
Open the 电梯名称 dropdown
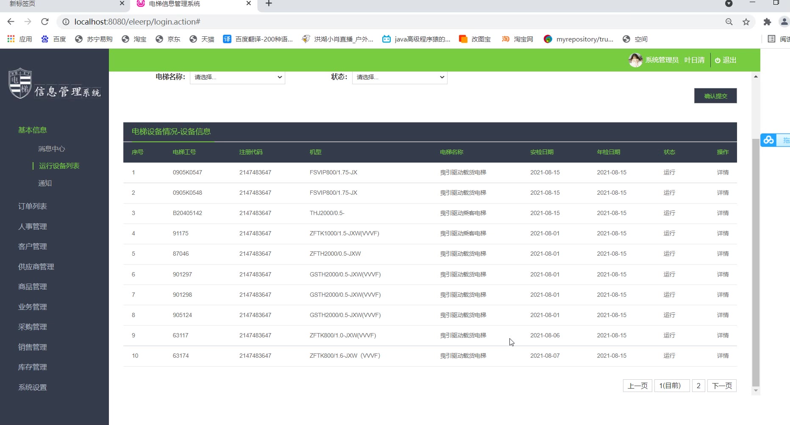(x=237, y=77)
